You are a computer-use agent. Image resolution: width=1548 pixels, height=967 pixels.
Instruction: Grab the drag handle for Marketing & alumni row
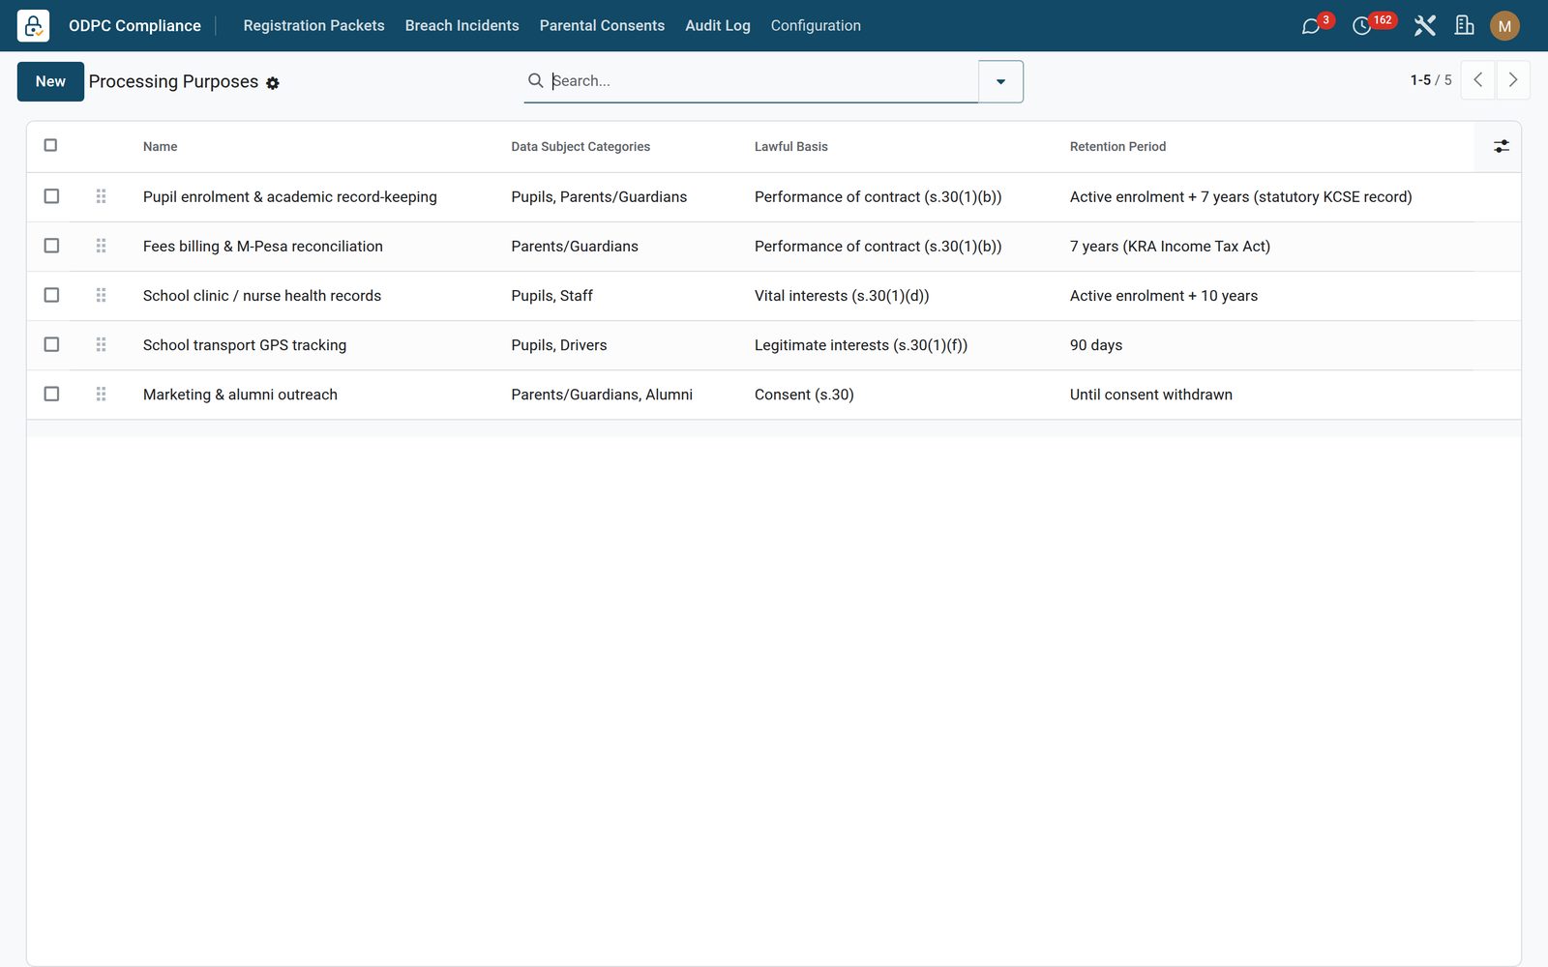(x=101, y=394)
